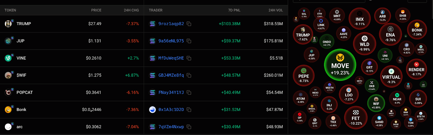Viewport: 433px width, 135px height.
Task: Select the MOVE +19.23% bubble
Action: [x=340, y=65]
